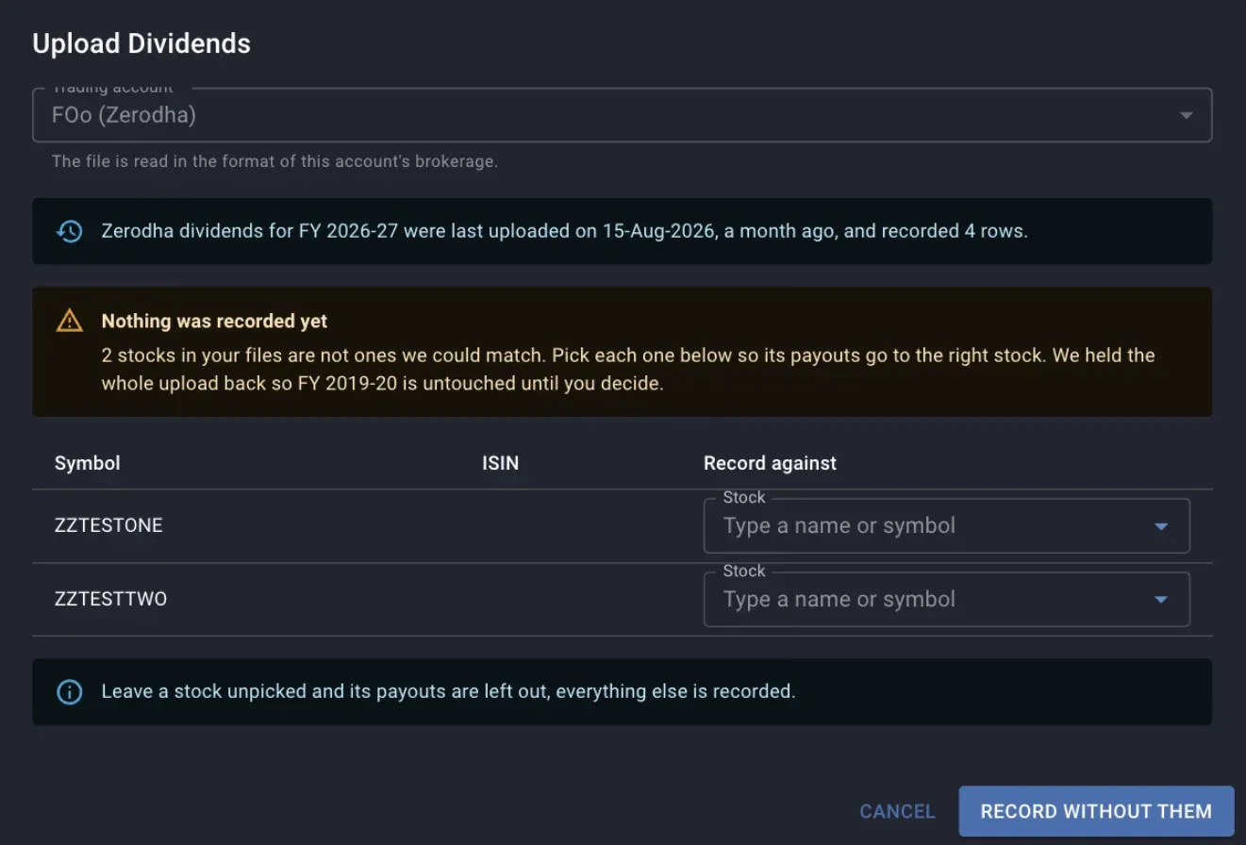Click the history clock icon in upload notice
1246x845 pixels.
(x=69, y=231)
